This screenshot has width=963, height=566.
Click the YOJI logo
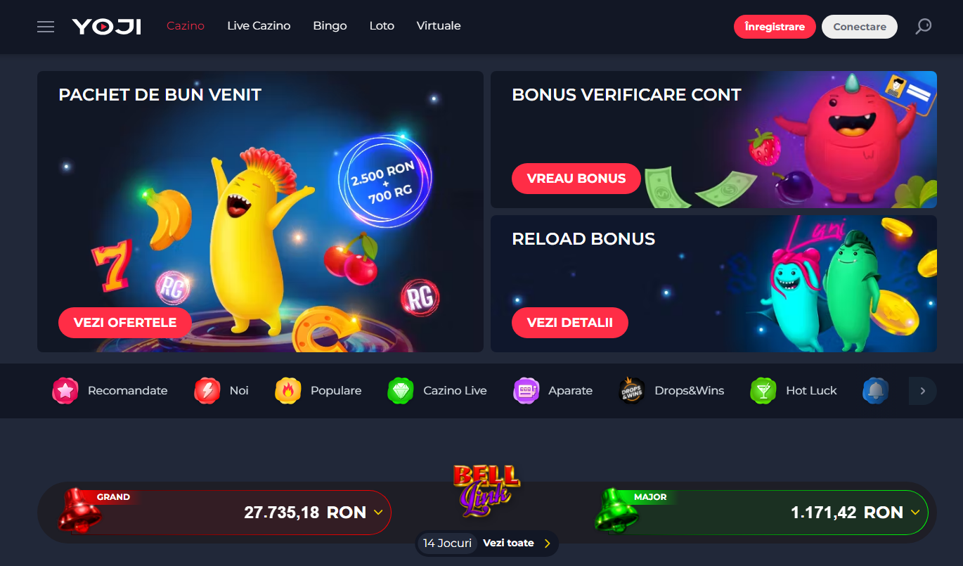coord(107,27)
